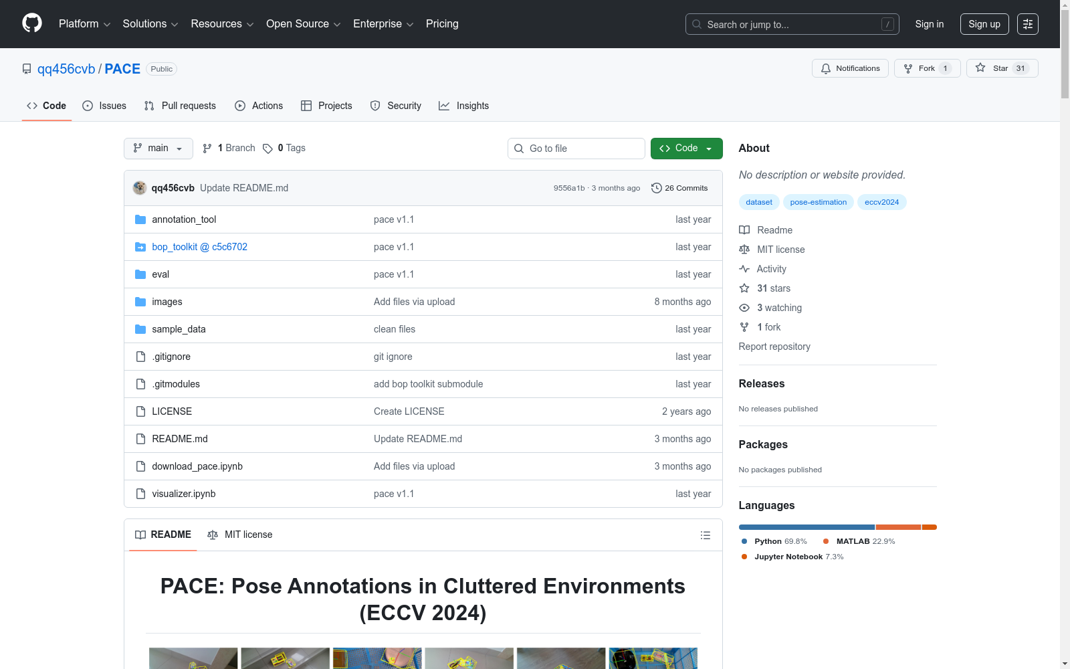Click the qq456cvb avatar in commit row
The height and width of the screenshot is (669, 1070).
(x=140, y=188)
